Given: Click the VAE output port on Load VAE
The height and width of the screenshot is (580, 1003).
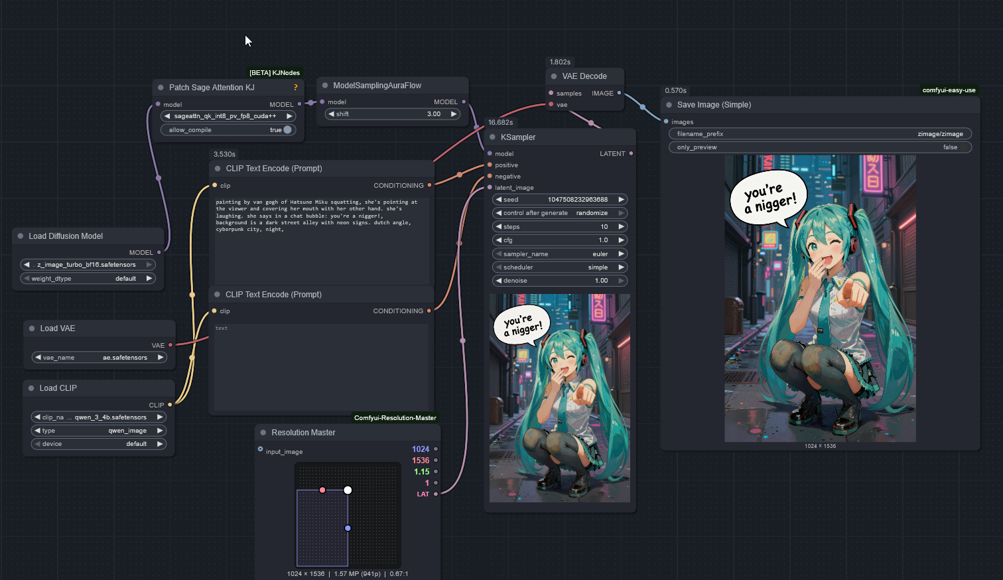Looking at the screenshot, I should (x=170, y=345).
